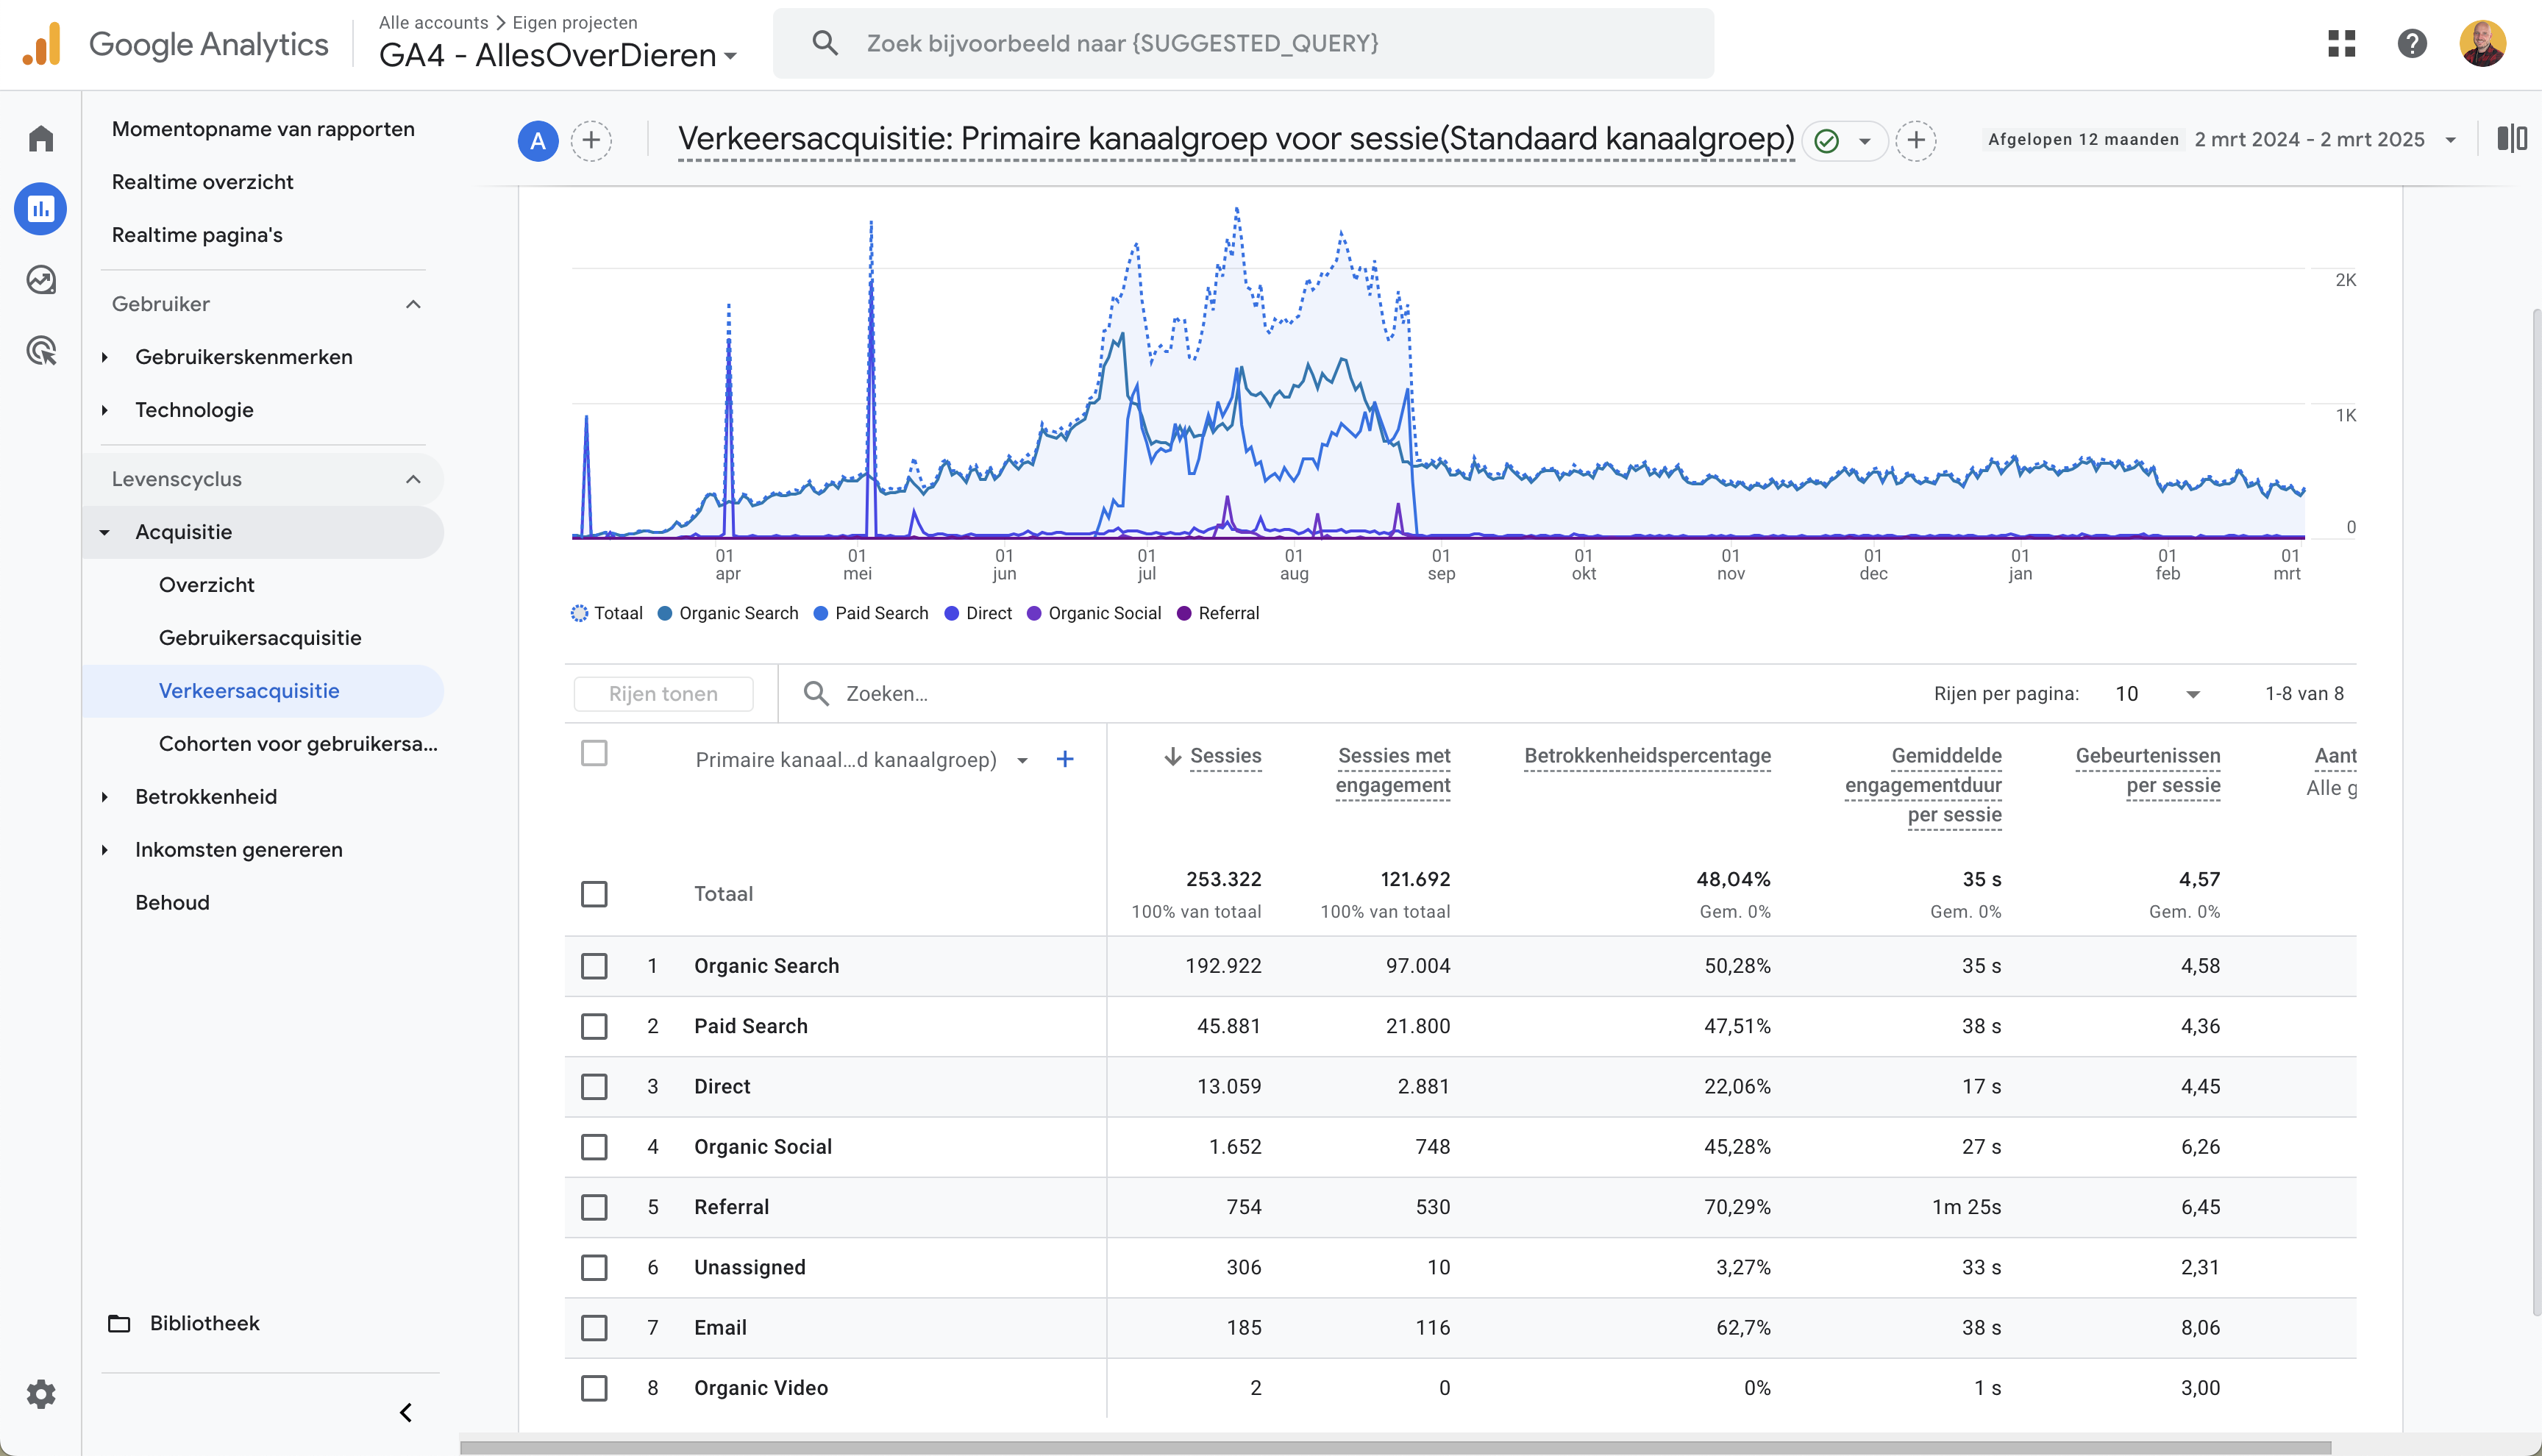
Task: Open the status dropdown arrow beside checkmark
Action: pos(1865,141)
